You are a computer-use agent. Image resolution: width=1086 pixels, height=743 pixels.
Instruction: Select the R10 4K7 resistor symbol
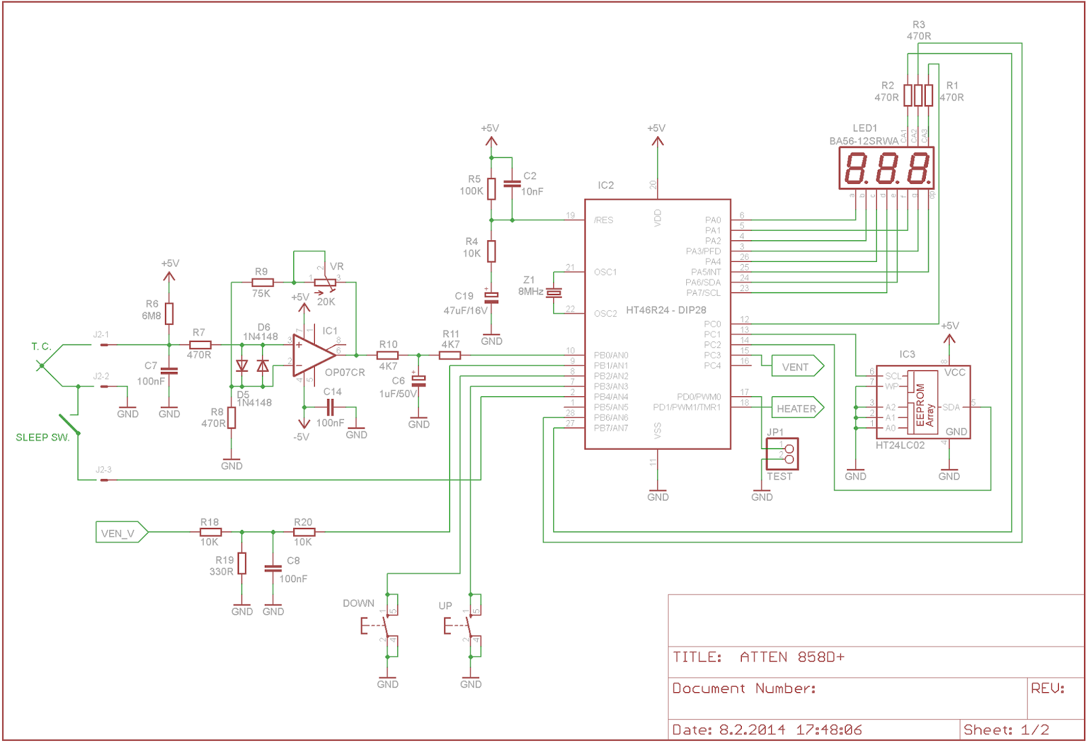pyautogui.click(x=388, y=355)
